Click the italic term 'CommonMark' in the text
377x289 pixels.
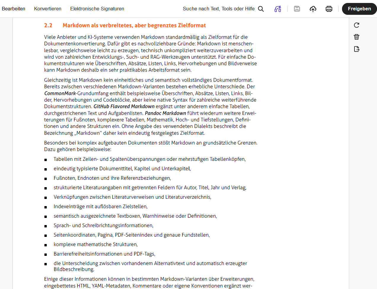(x=60, y=93)
